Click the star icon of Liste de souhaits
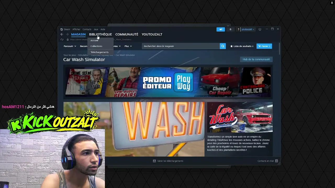 [231, 46]
